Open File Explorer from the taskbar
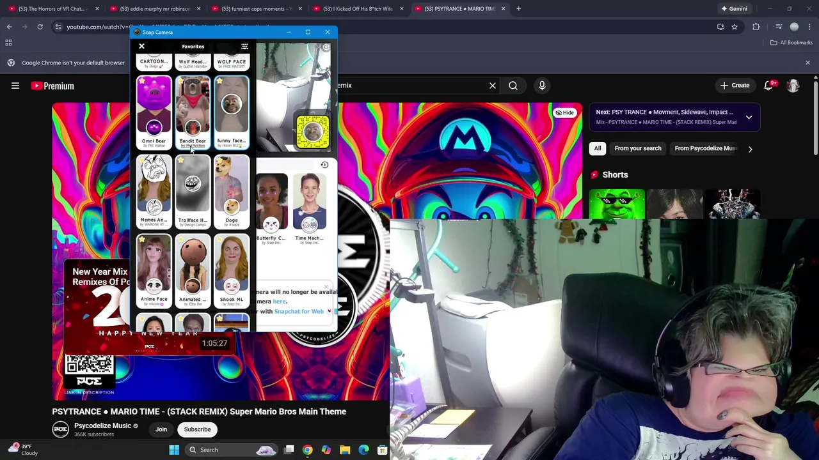The image size is (819, 460). [x=345, y=450]
